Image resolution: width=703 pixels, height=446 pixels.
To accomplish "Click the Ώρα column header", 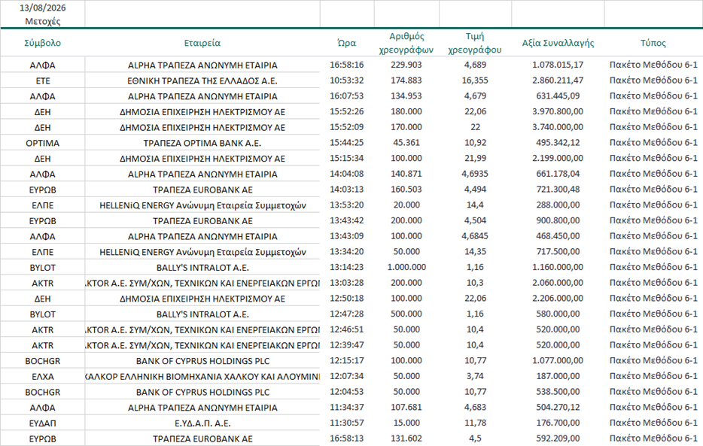I will (x=346, y=43).
